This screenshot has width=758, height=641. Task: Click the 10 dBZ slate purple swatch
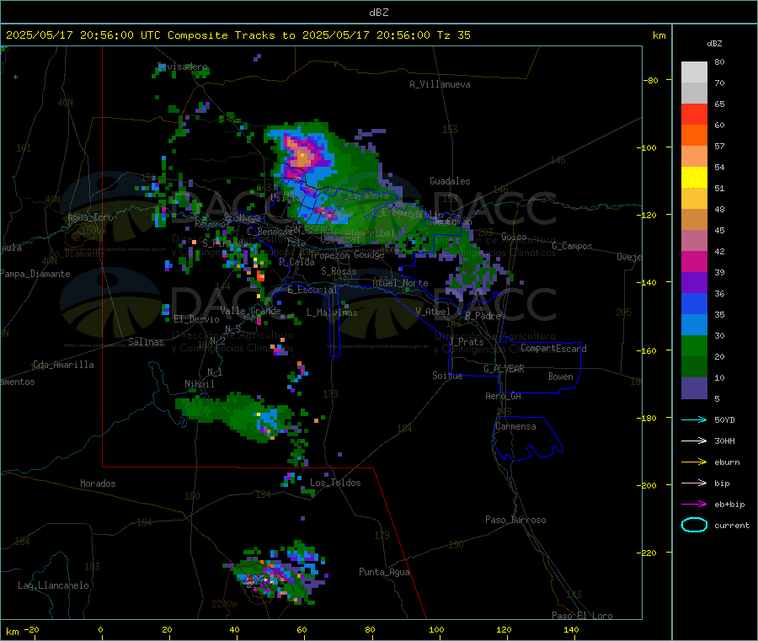694,388
